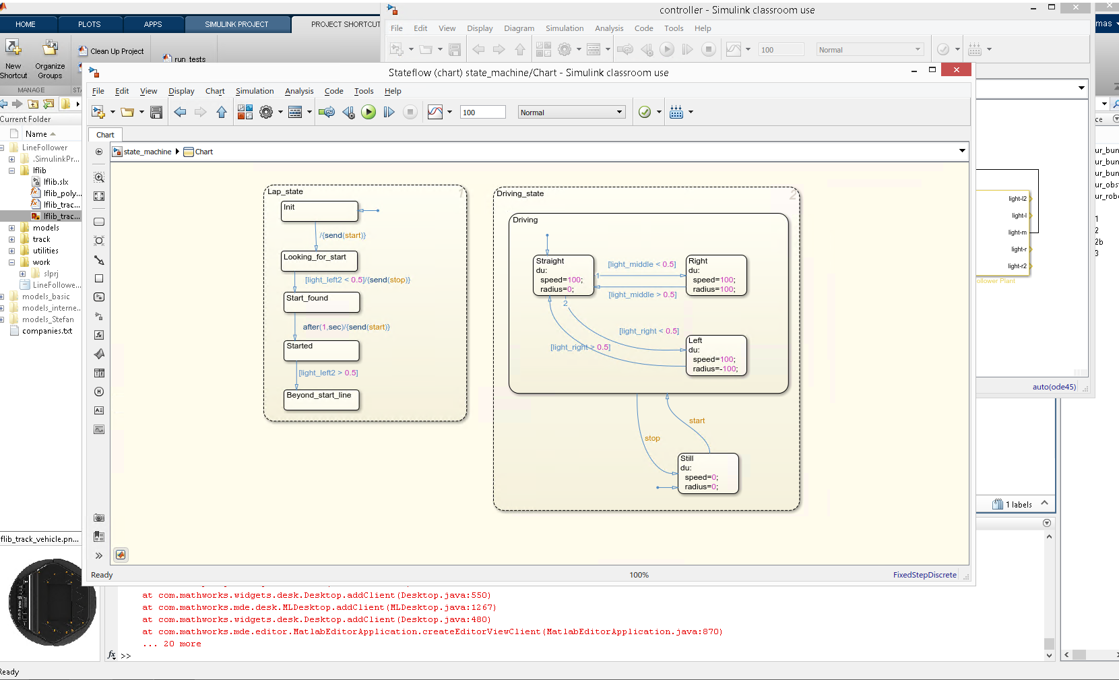Expand palette with double chevron
Viewport: 1119px width, 680px height.
(99, 556)
